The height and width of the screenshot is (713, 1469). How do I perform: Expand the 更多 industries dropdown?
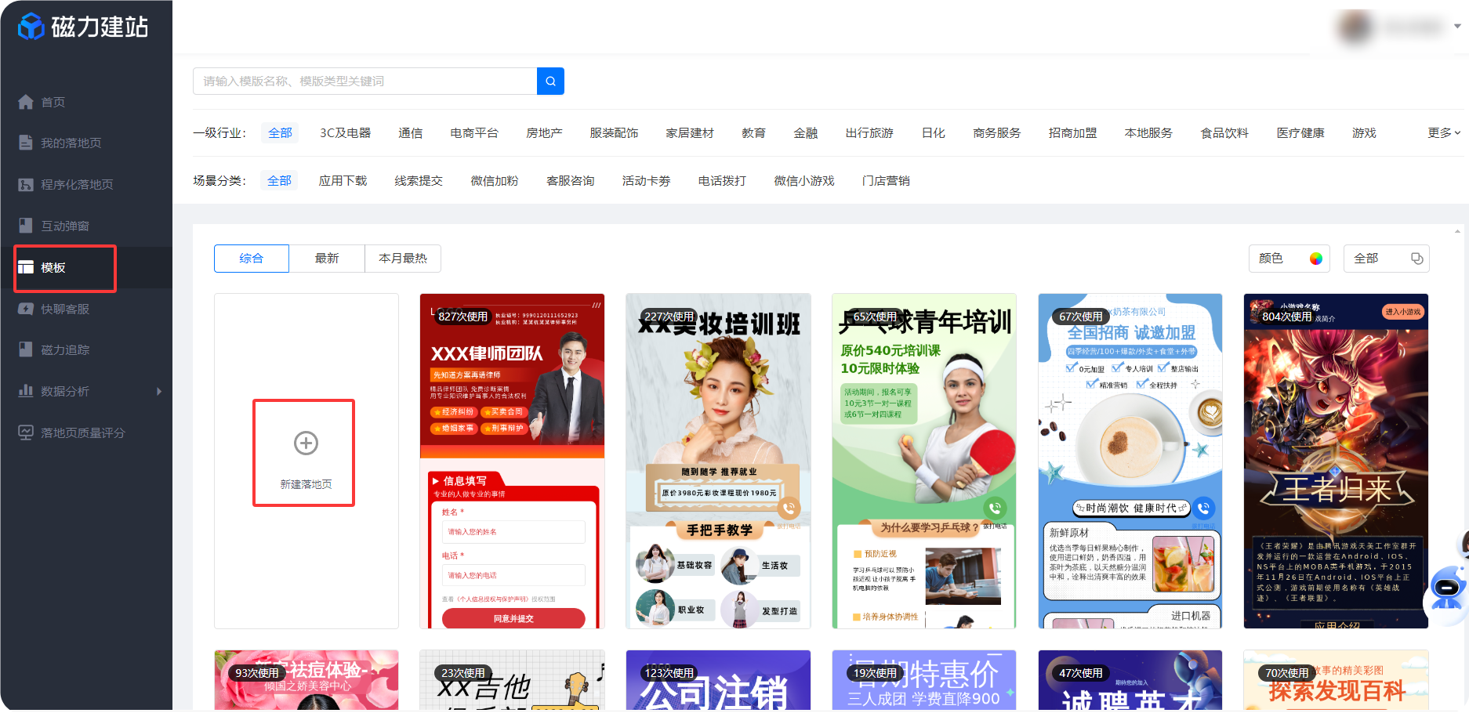(x=1445, y=132)
